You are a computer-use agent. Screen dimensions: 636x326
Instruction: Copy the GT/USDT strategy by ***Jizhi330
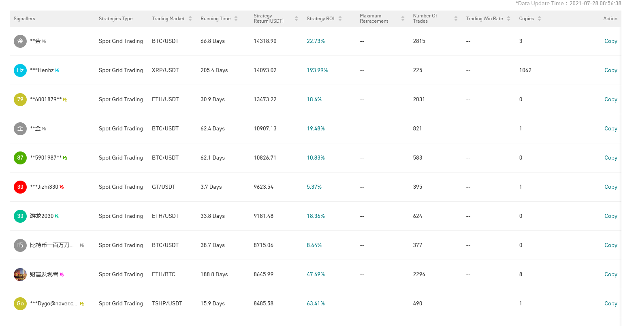pos(610,187)
